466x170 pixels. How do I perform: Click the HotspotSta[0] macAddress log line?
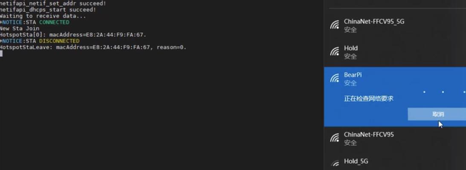pyautogui.click(x=73, y=35)
